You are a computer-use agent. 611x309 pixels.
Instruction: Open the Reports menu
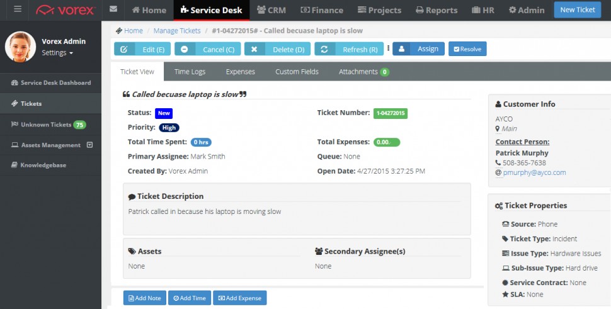436,10
